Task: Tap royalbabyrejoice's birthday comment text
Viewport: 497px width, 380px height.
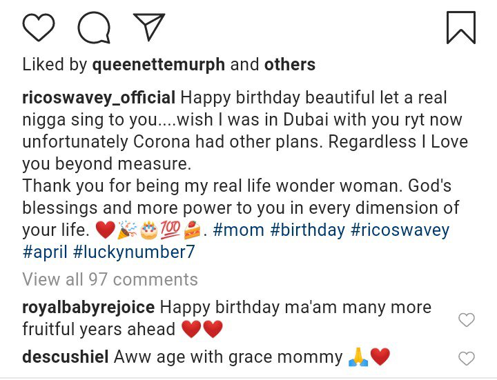Action: point(304,307)
